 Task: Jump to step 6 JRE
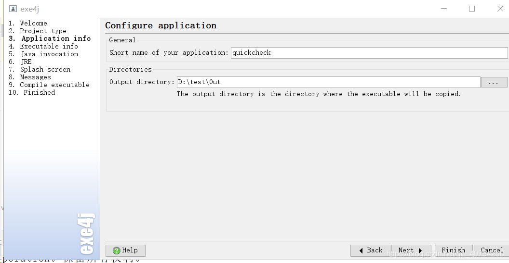[20, 62]
